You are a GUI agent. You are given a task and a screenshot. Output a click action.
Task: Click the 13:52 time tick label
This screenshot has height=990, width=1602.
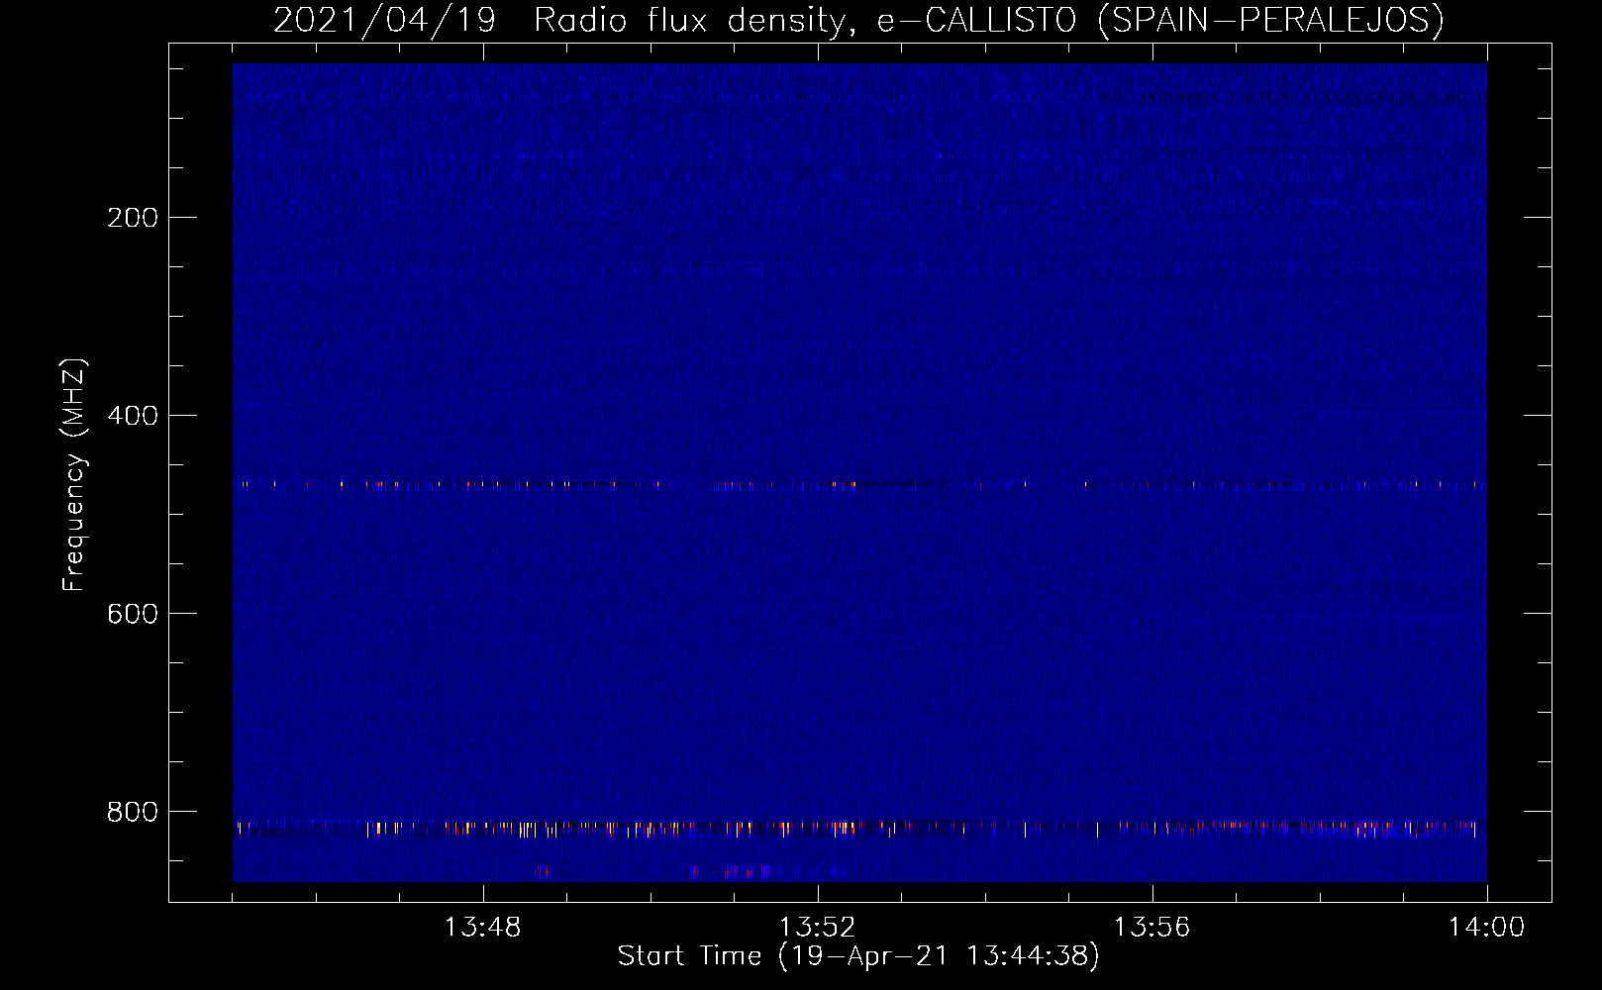817,928
